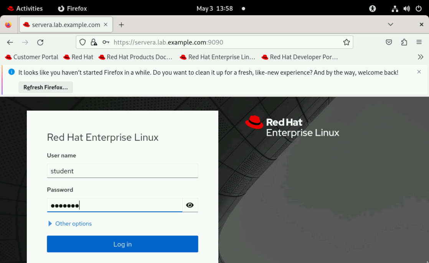The image size is (429, 263).
Task: Toggle password visibility with the eye icon
Action: pyautogui.click(x=190, y=205)
